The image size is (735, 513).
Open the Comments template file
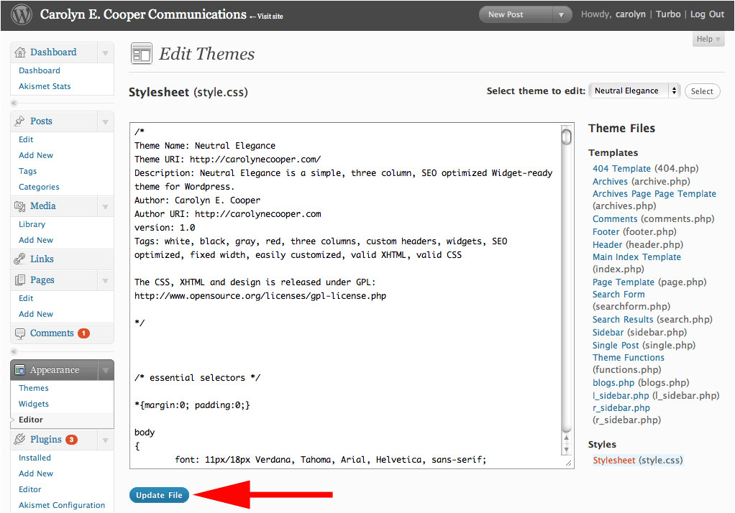[x=615, y=219]
